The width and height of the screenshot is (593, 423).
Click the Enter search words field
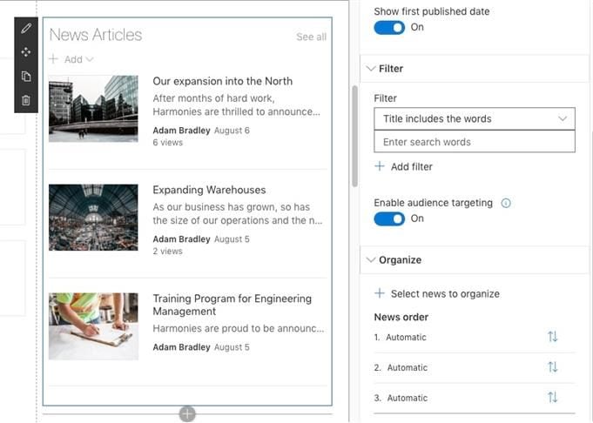pyautogui.click(x=475, y=142)
